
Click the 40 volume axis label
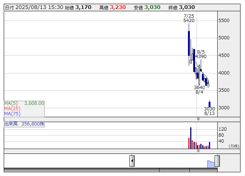(221, 141)
